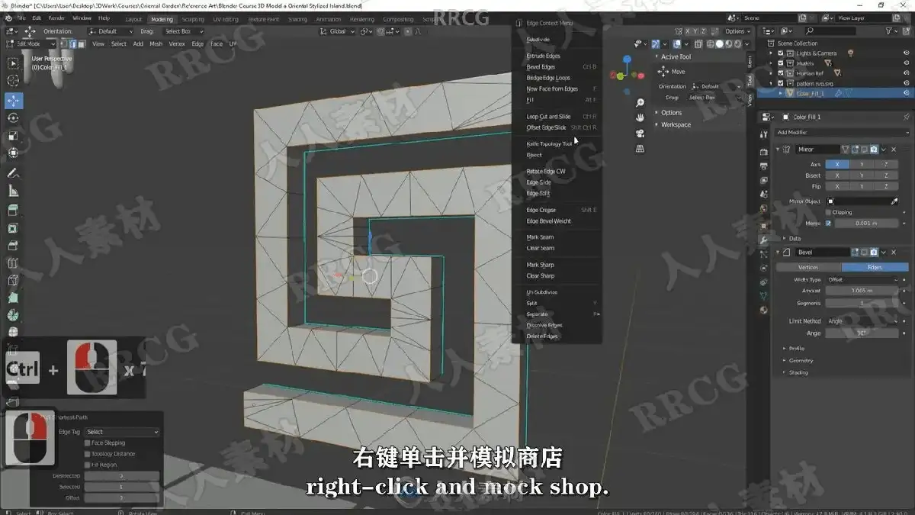
Task: Click the eyedropper next to Mirror Object
Action: click(x=895, y=201)
